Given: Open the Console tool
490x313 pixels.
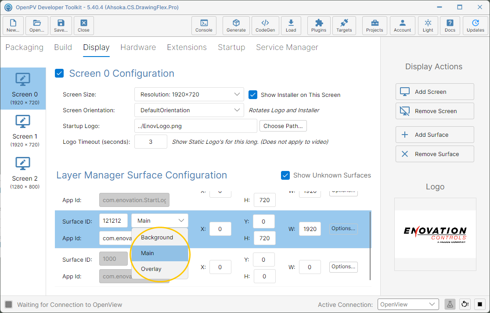Looking at the screenshot, I should pos(204,25).
